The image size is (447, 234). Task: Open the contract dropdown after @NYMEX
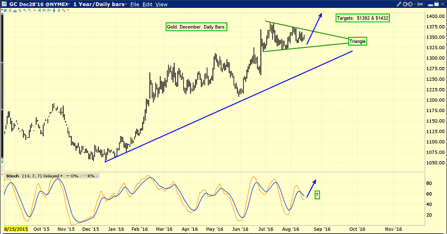[69, 4]
